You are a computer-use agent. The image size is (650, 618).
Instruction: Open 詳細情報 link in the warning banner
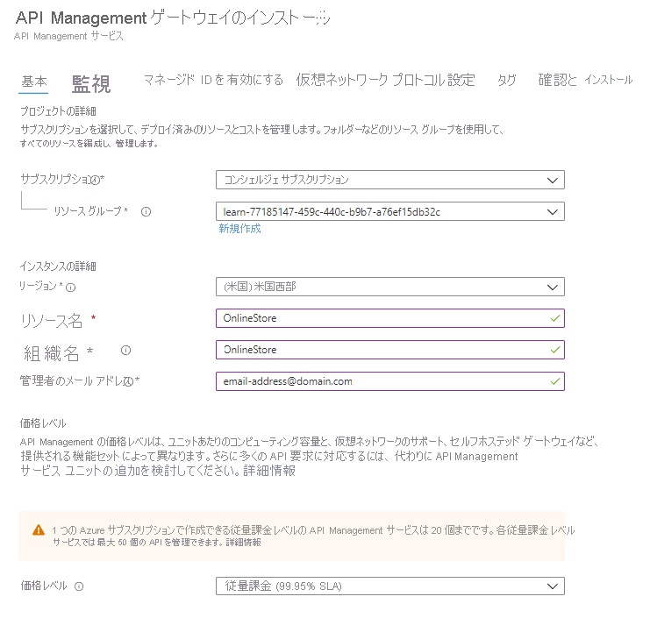click(x=243, y=543)
